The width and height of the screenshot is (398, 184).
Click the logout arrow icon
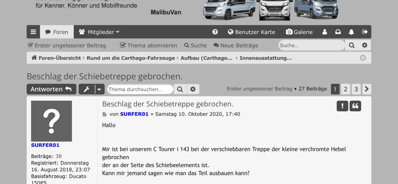(365, 32)
